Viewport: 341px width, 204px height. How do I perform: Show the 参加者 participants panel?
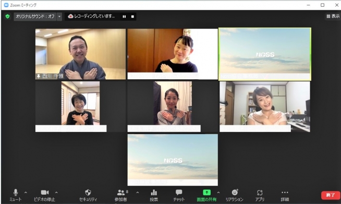point(121,195)
